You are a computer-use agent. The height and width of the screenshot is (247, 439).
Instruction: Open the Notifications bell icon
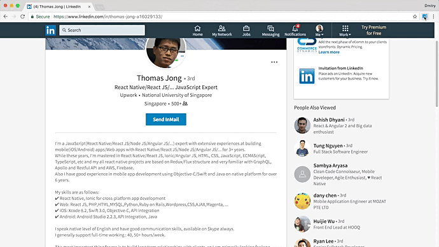(295, 31)
